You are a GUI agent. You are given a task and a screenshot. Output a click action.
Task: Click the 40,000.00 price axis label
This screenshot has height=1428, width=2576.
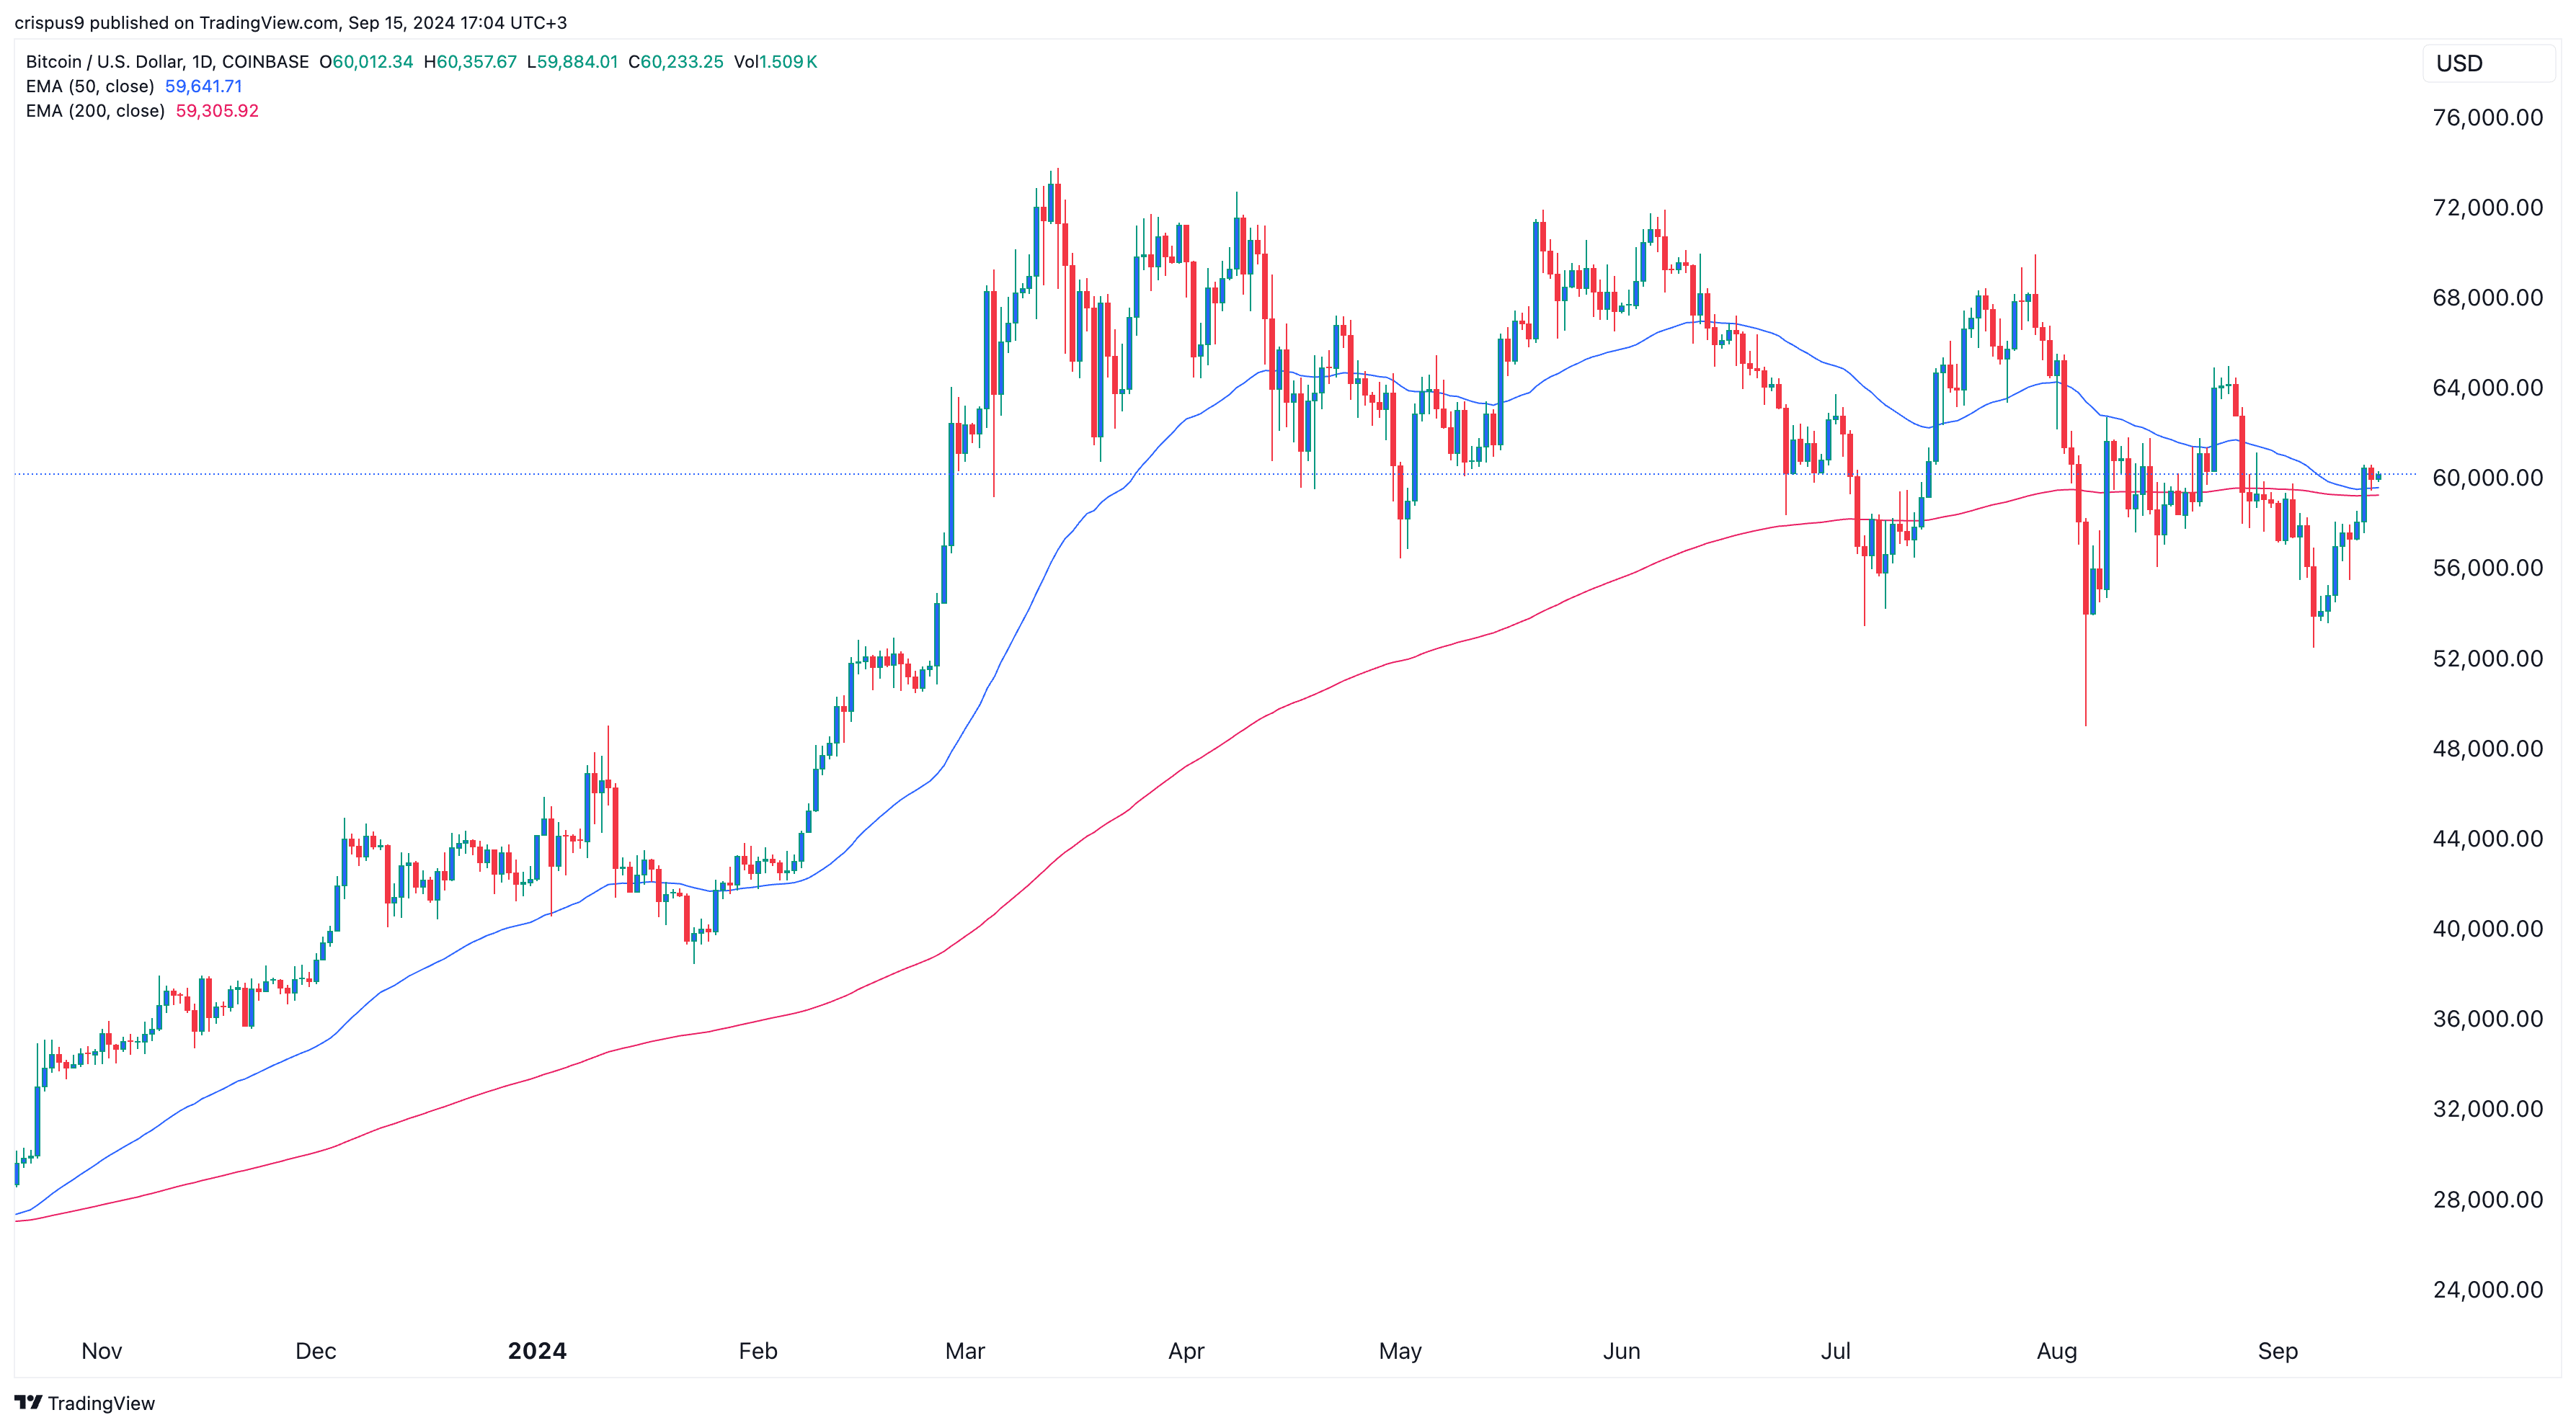[2487, 929]
